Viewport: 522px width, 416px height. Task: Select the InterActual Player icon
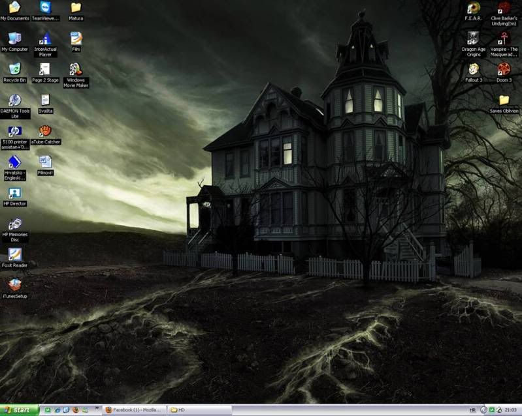pos(45,38)
